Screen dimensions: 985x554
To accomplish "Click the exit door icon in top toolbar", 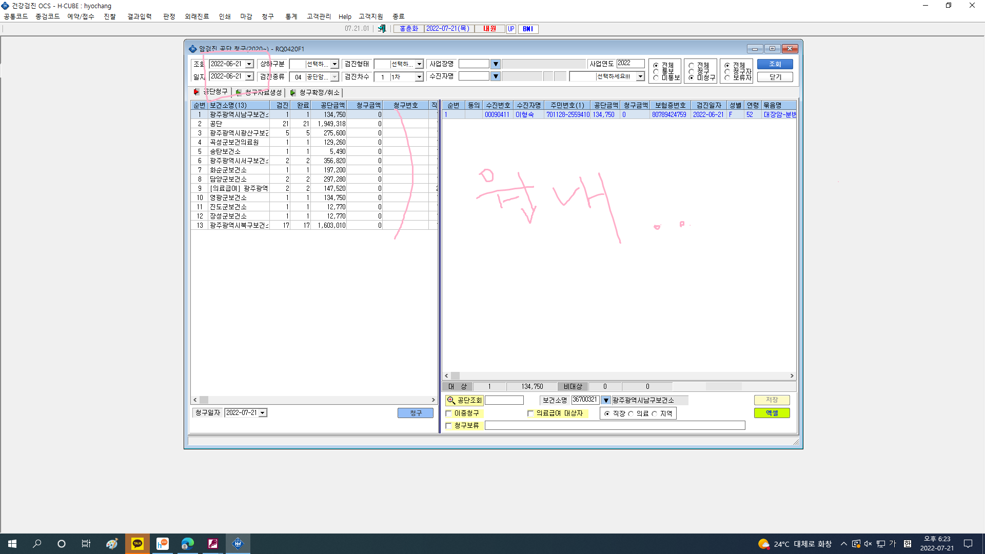I will pyautogui.click(x=382, y=29).
